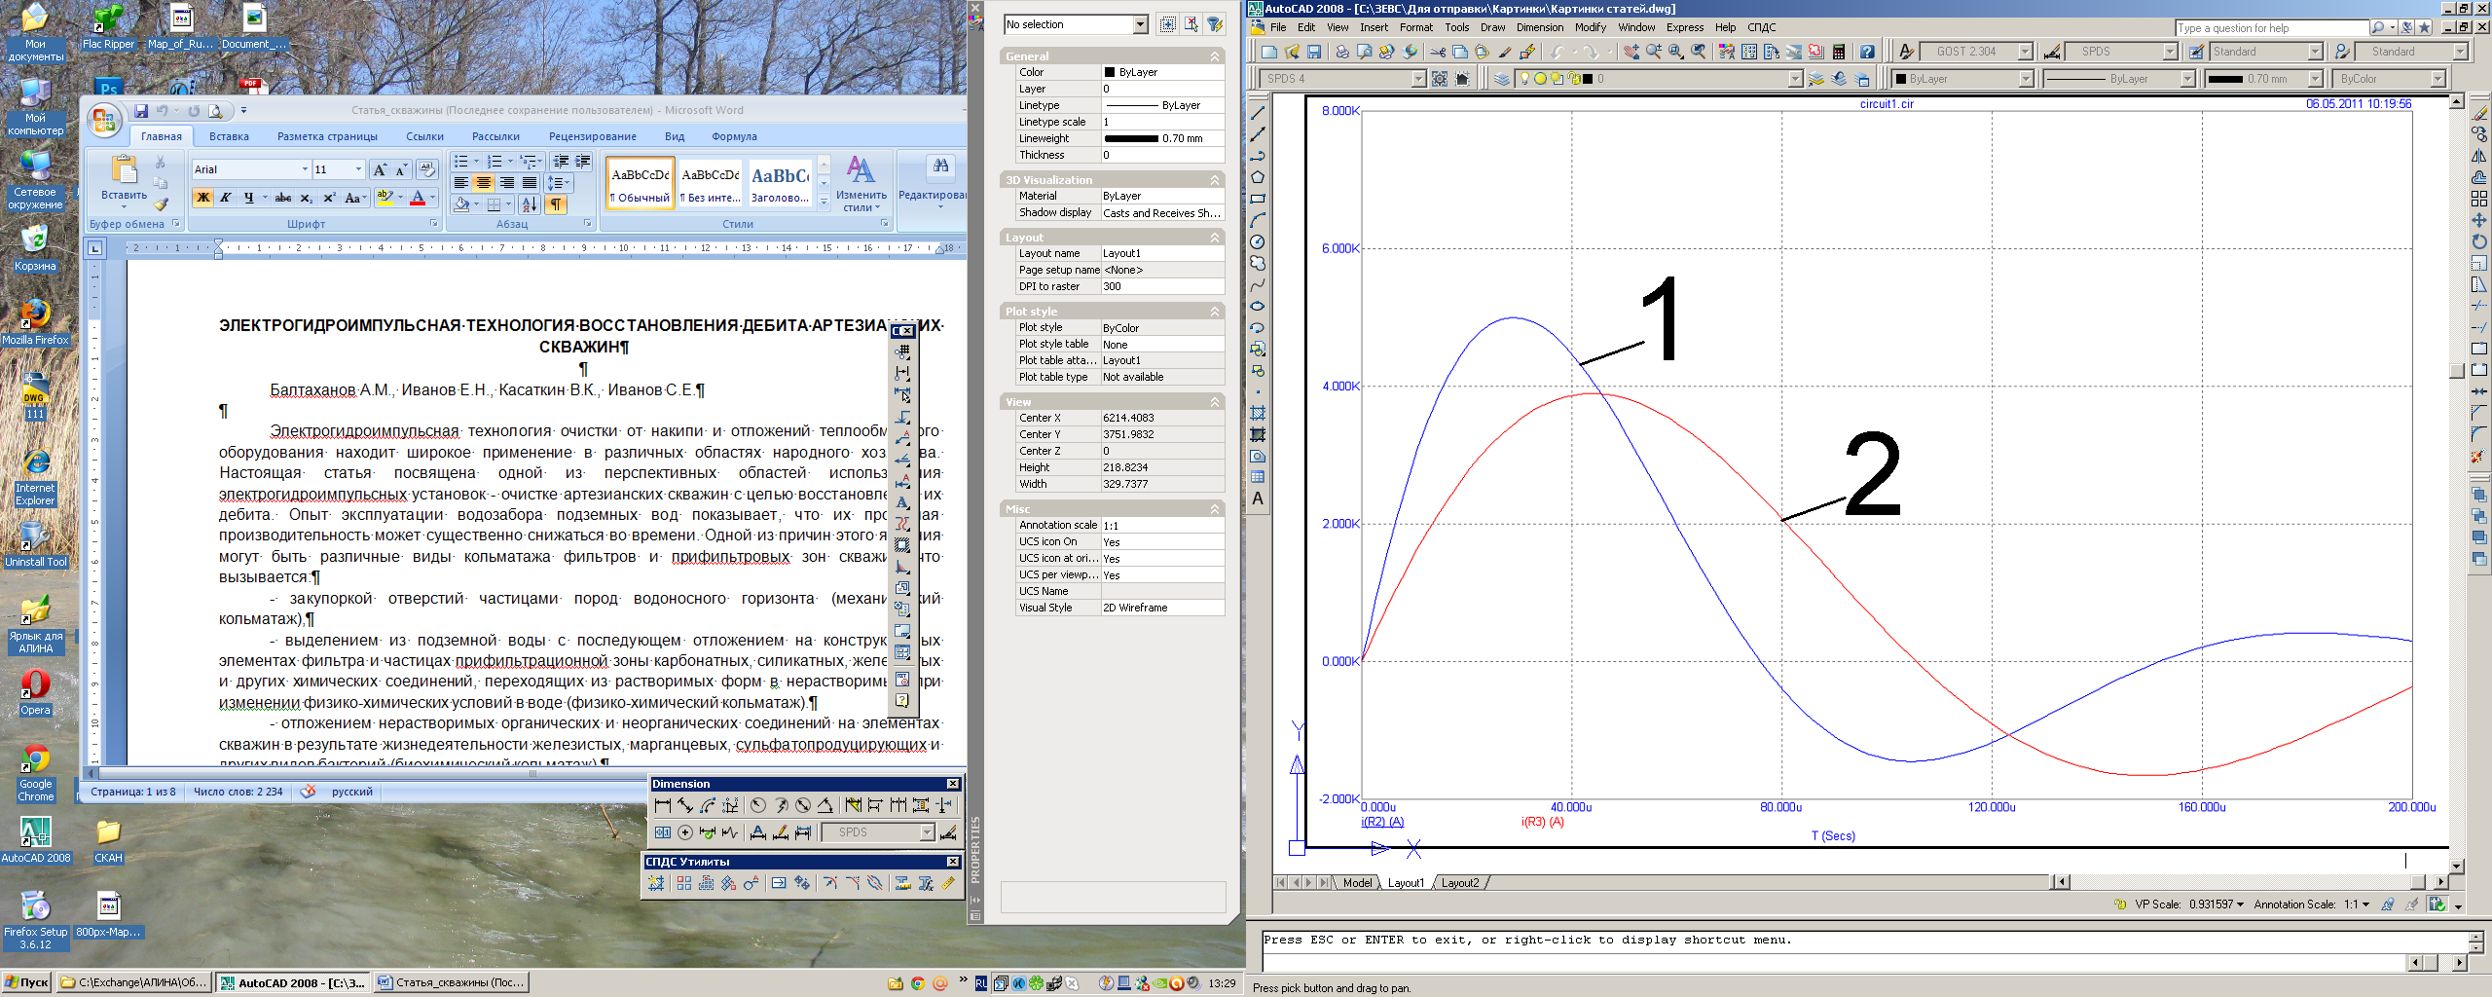Click Format Painter in Word clipboard group
Image resolution: width=2492 pixels, height=997 pixels.
[x=162, y=204]
